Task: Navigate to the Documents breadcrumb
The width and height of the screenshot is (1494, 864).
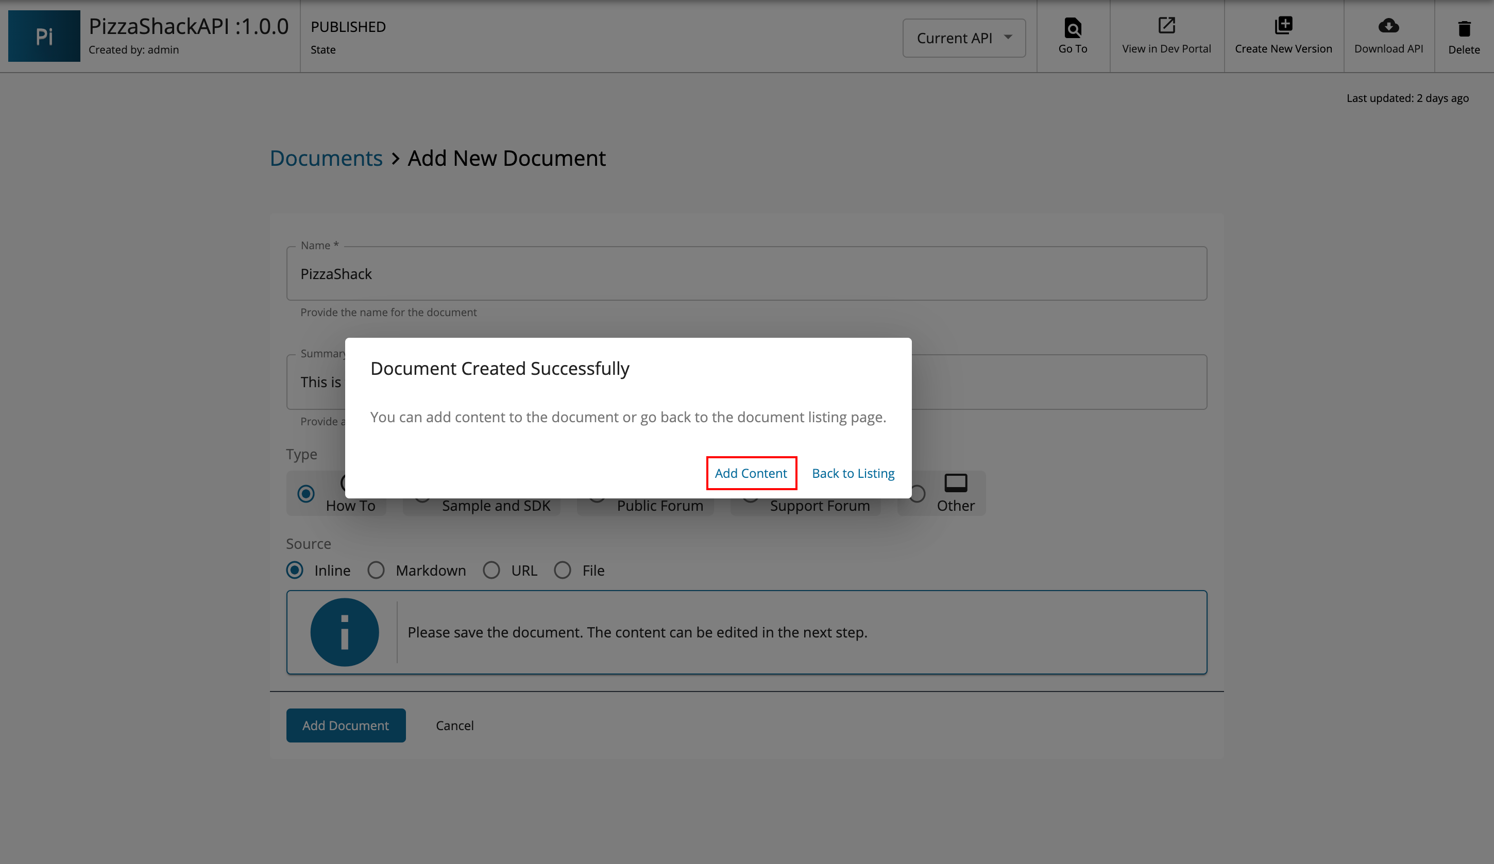Action: coord(326,158)
